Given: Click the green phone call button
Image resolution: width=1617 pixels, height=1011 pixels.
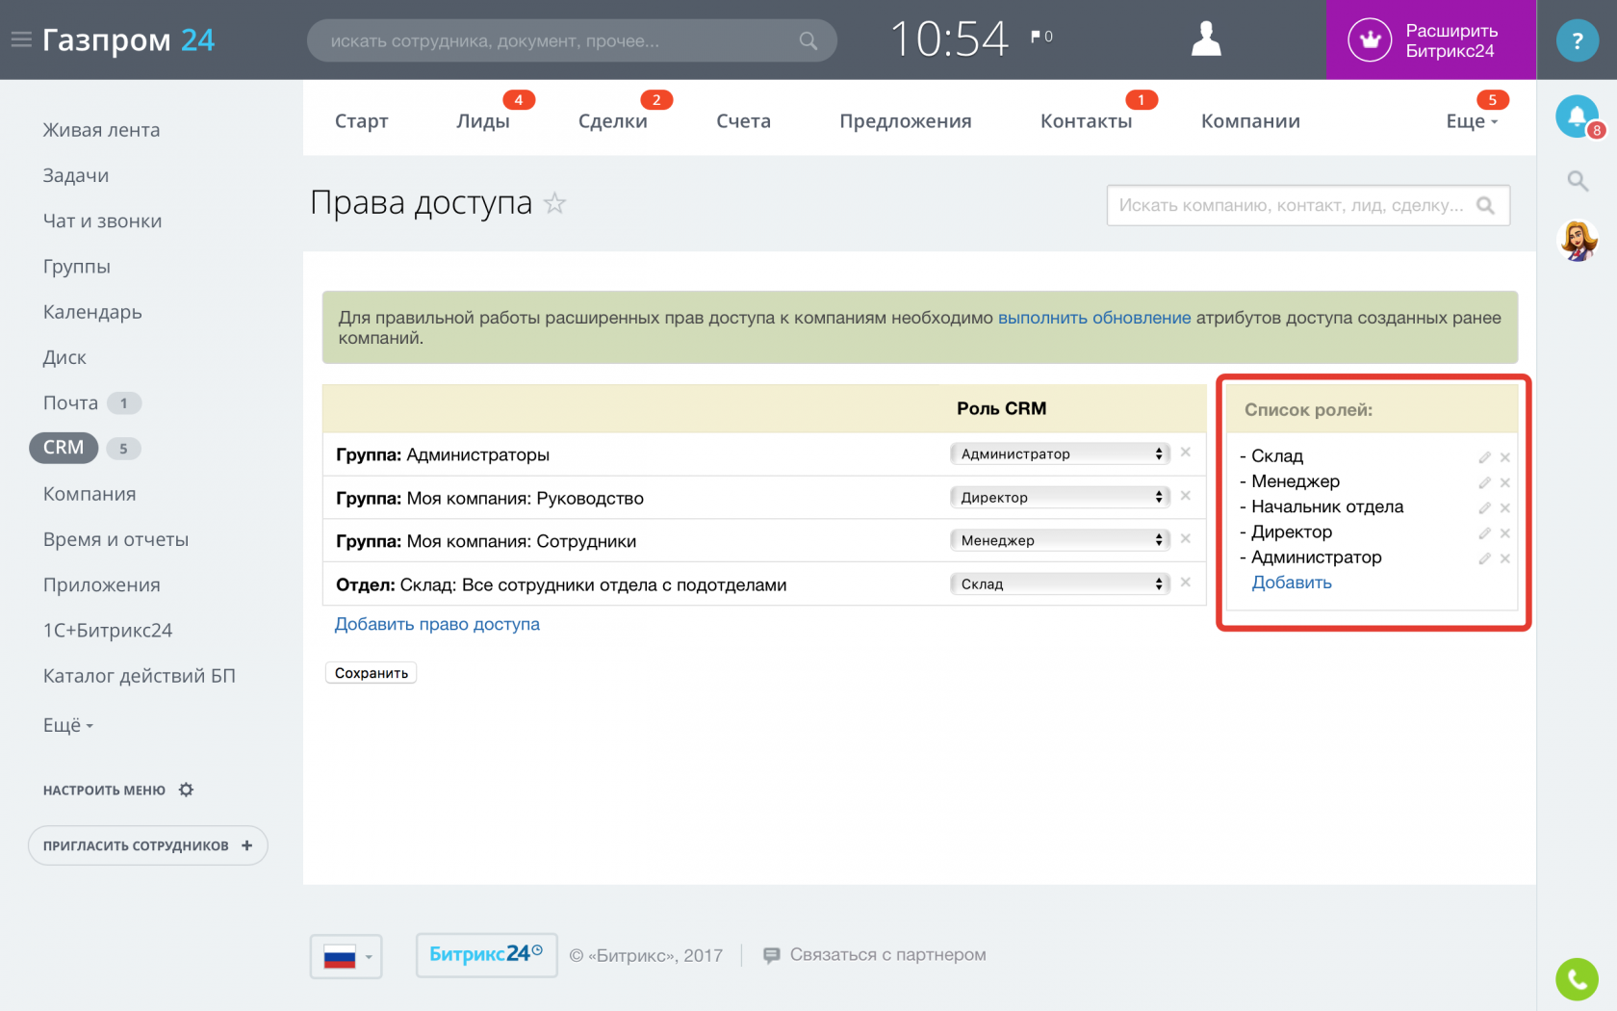Looking at the screenshot, I should coord(1577,979).
